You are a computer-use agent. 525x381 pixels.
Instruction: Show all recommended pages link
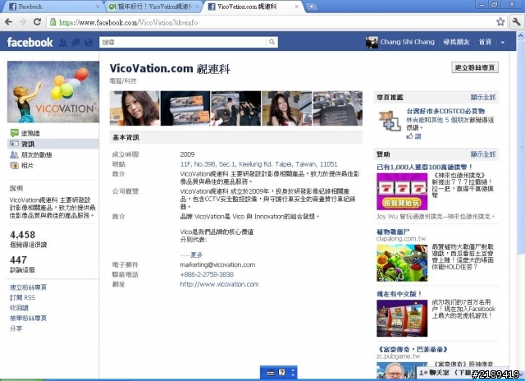482,97
